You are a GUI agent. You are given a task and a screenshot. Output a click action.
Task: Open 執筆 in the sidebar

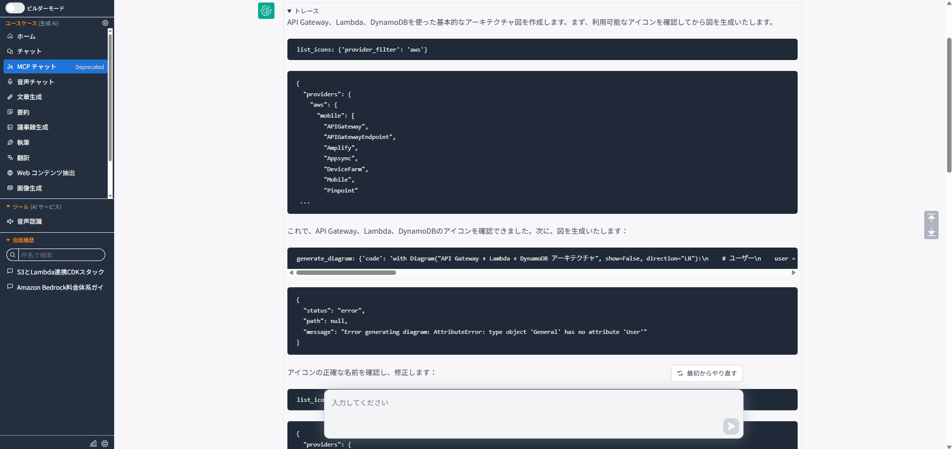(x=55, y=142)
